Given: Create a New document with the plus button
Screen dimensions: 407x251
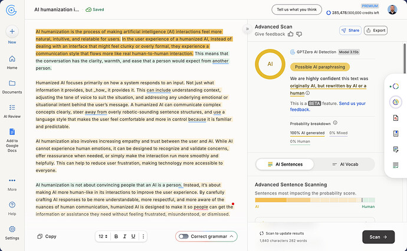Looking at the screenshot, I should pyautogui.click(x=12, y=31).
